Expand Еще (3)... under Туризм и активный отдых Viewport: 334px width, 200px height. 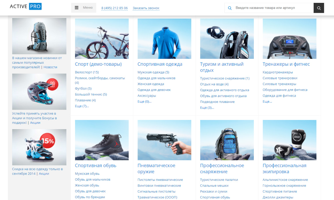tap(207, 108)
